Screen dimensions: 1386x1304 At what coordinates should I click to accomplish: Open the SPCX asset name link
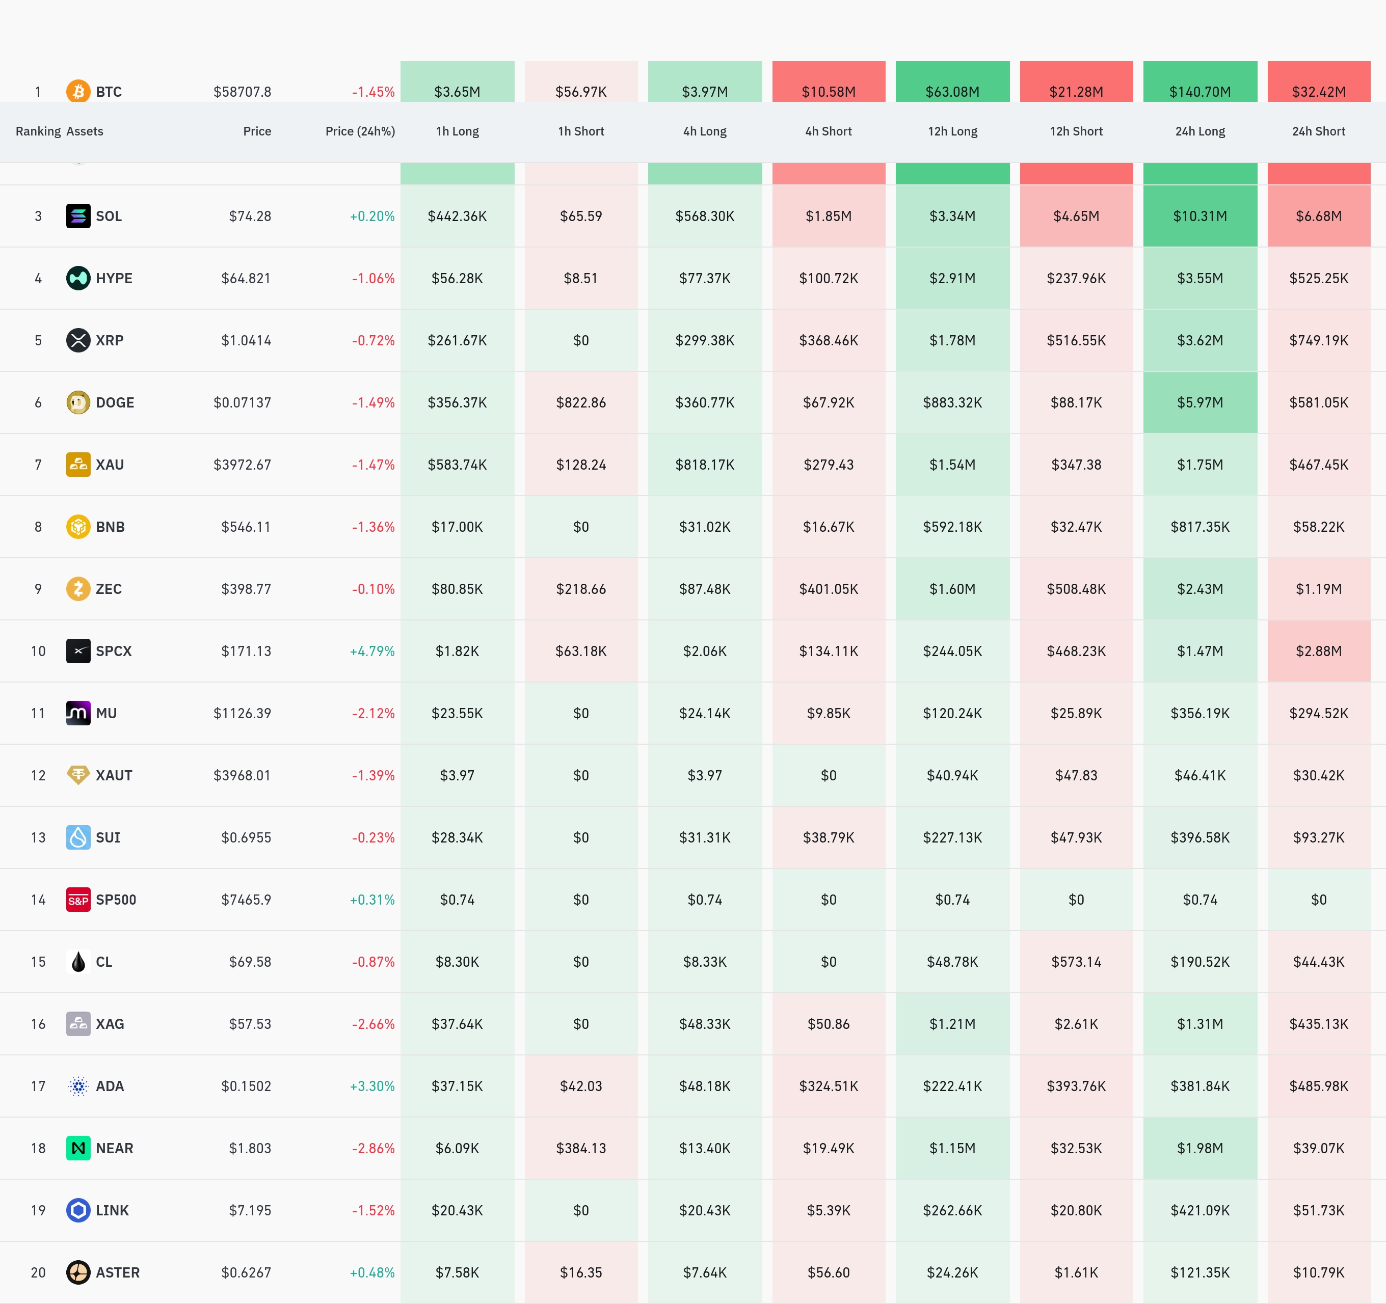pyautogui.click(x=114, y=651)
